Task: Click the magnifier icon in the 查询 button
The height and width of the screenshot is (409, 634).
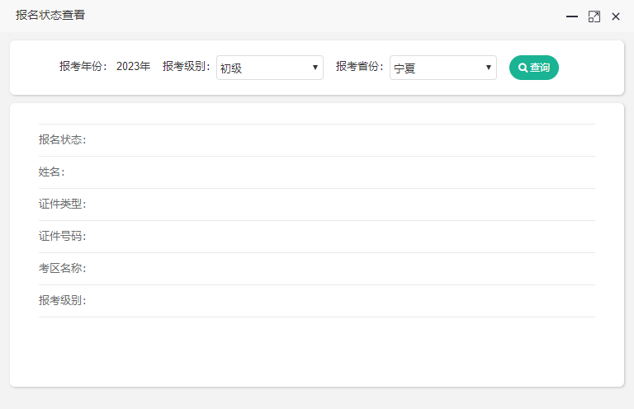Action: (523, 68)
